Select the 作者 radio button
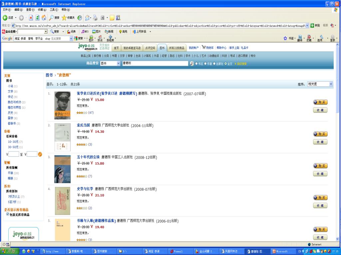The height and width of the screenshot is (255, 341). tap(205, 63)
